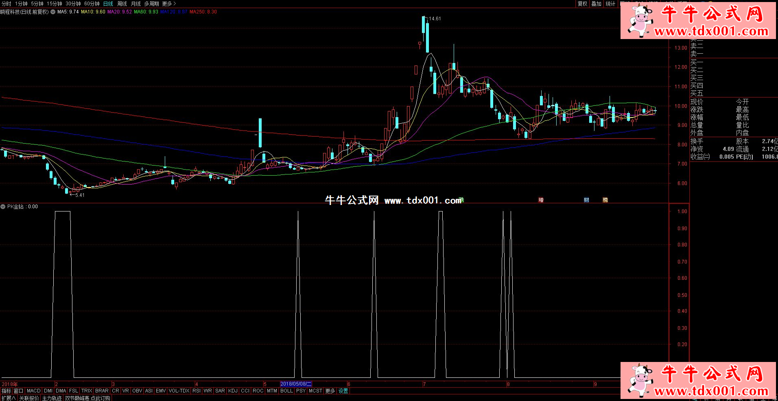Click the MA5: 9.74 label
778x401 pixels.
pos(68,12)
